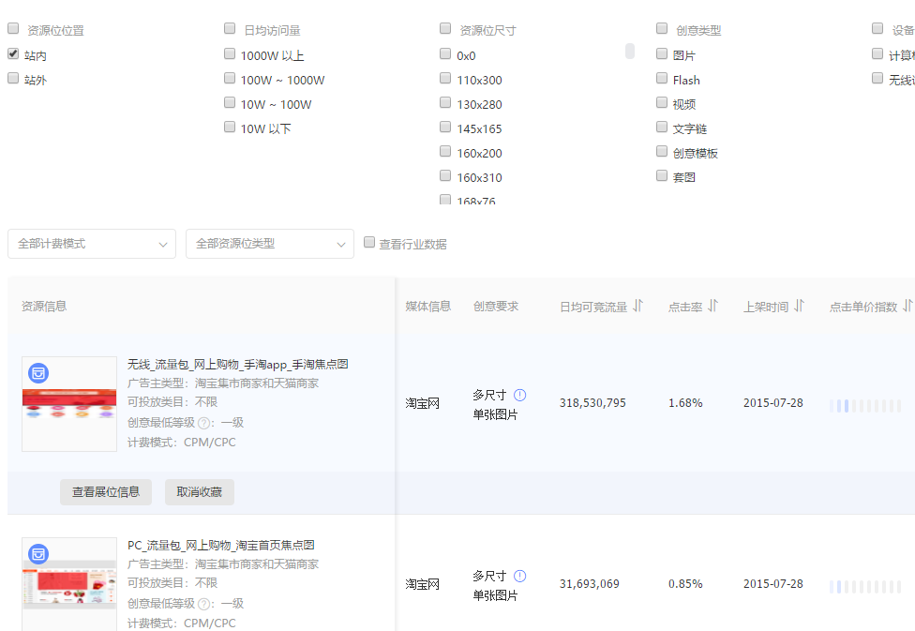Check the 1000W 以上 traffic checkbox
The height and width of the screenshot is (631, 915).
(230, 53)
